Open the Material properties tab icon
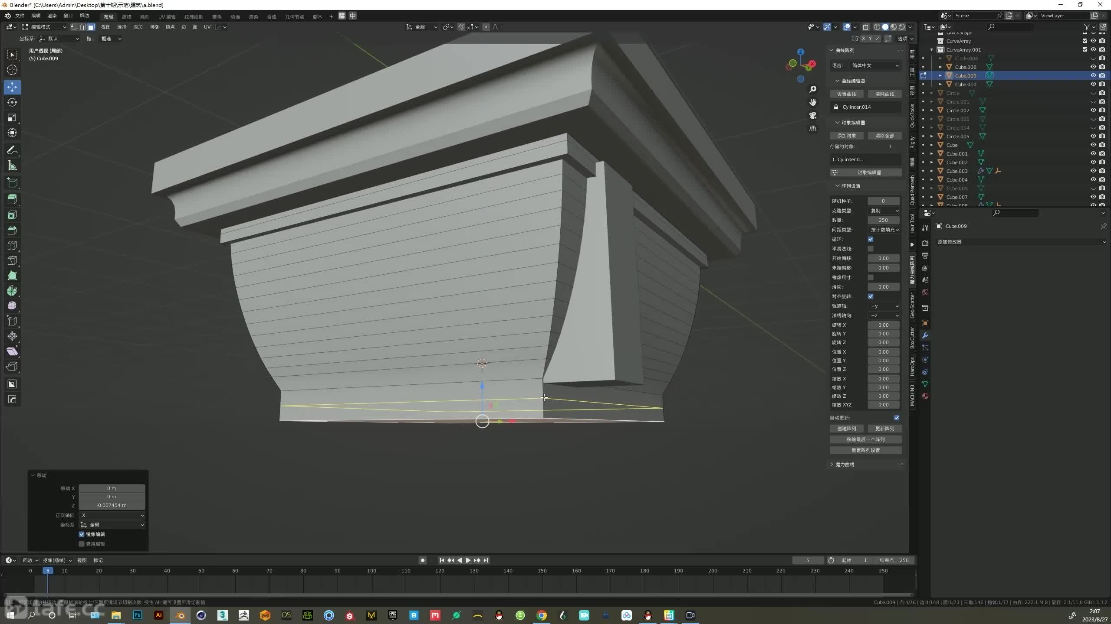The height and width of the screenshot is (624, 1111). tap(925, 396)
